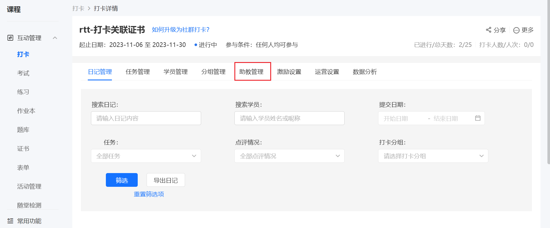Click the 重置筛选项 link
The width and height of the screenshot is (550, 228).
coord(149,194)
